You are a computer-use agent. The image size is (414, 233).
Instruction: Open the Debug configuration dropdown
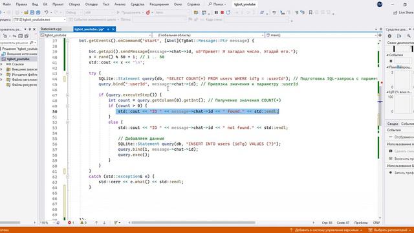point(74,12)
